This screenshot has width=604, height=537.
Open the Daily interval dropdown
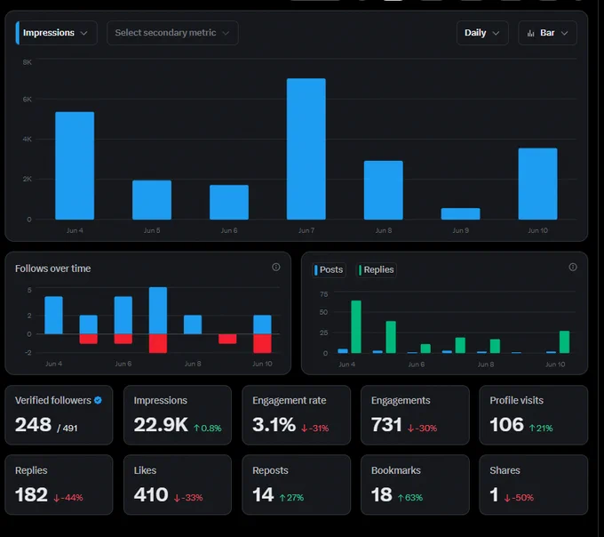482,33
